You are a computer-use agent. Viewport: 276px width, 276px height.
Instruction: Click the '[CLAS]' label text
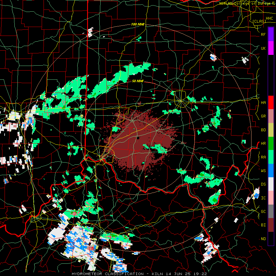pyautogui.click(x=259, y=21)
